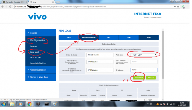Click the volume speaker tray icon
This screenshot has width=192, height=110.
(x=174, y=104)
